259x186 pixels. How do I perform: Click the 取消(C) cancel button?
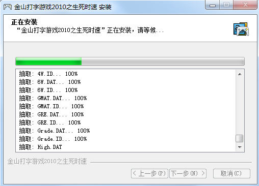click(x=231, y=173)
